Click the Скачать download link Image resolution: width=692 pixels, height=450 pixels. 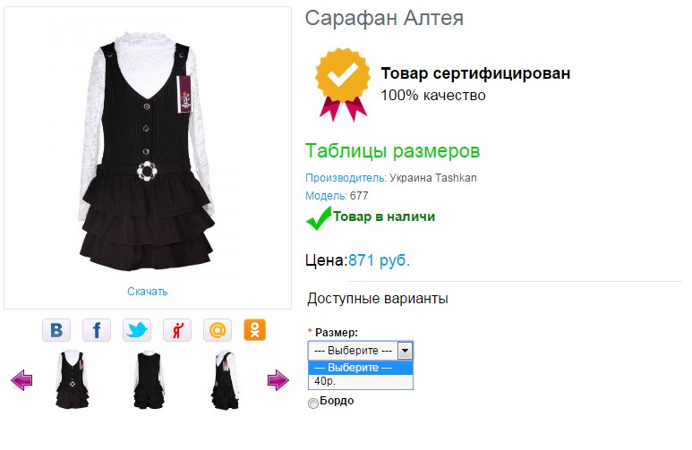point(148,291)
